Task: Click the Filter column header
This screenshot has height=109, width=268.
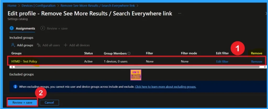Action: pos(149,53)
